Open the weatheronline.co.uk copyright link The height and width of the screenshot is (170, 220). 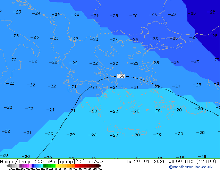[191, 167]
